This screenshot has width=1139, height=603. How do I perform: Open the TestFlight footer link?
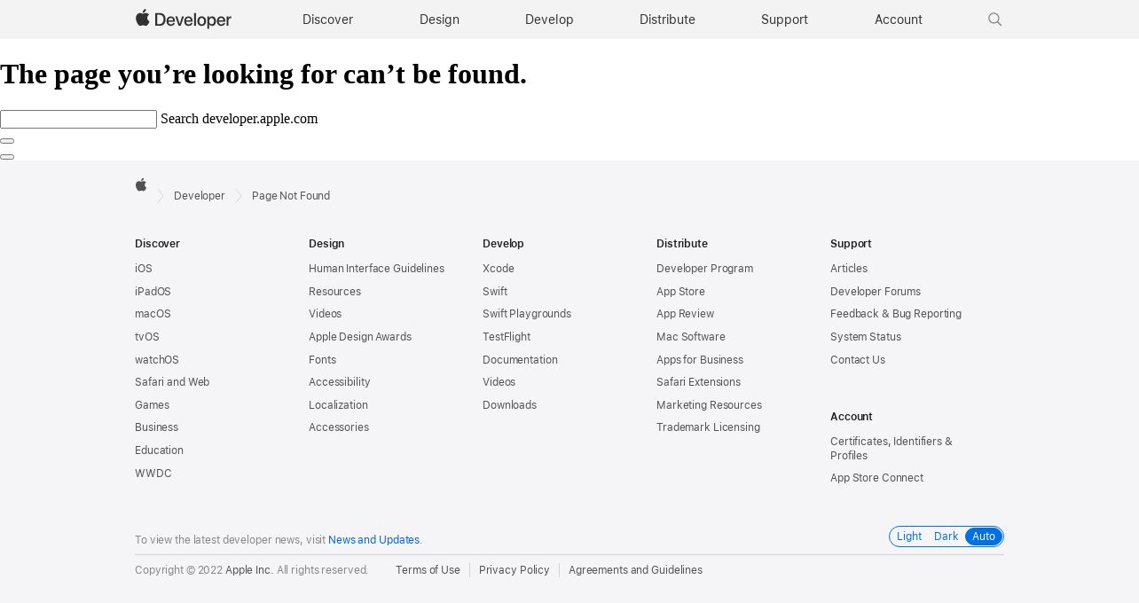point(507,337)
